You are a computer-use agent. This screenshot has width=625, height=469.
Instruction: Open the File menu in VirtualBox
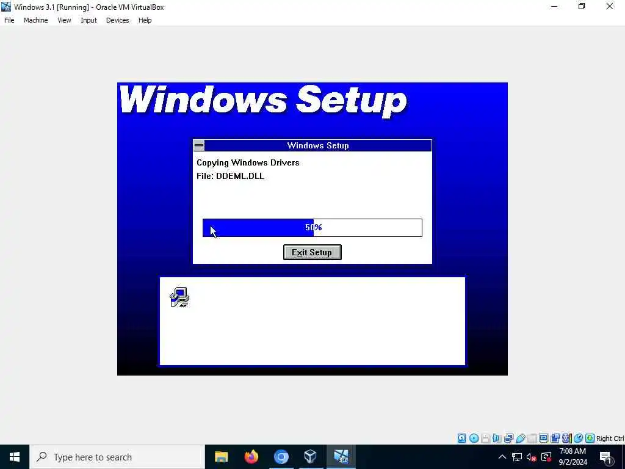[9, 20]
